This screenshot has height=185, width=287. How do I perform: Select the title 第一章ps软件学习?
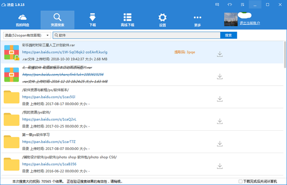pyautogui.click(x=36, y=135)
